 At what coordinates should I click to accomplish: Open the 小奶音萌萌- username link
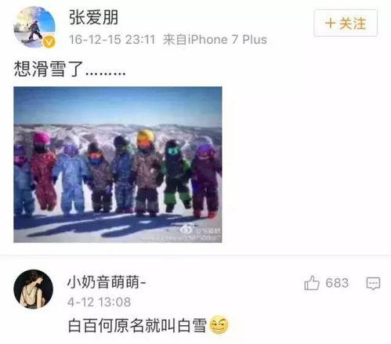[x=107, y=282]
